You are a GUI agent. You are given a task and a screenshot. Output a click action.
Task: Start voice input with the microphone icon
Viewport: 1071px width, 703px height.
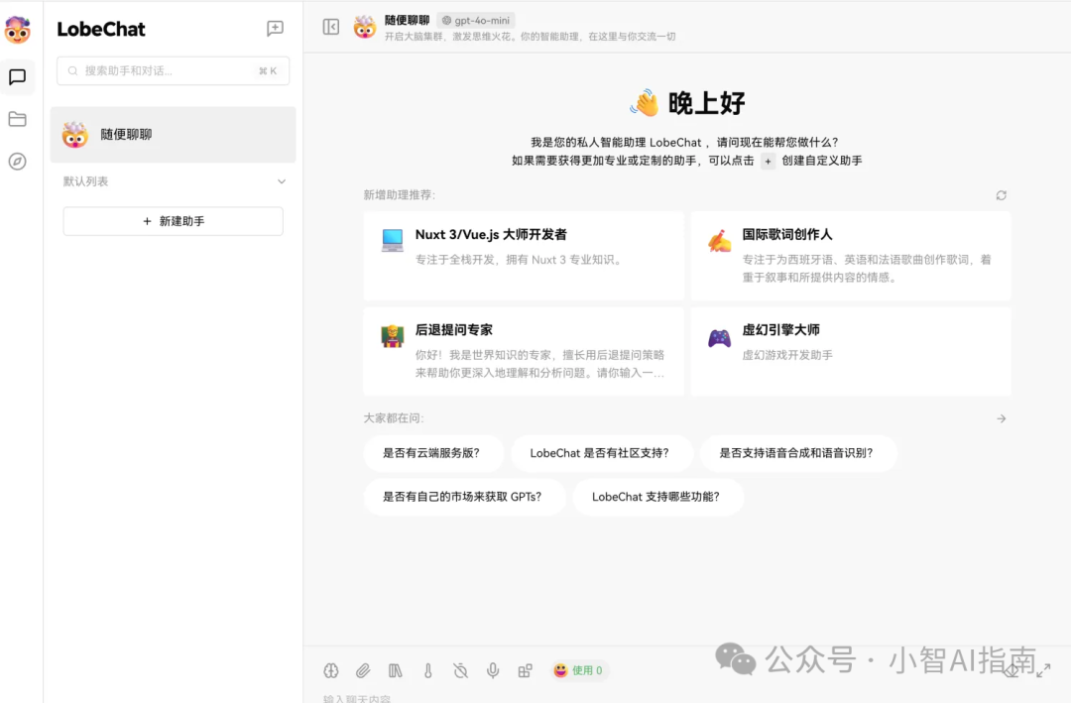pos(493,671)
